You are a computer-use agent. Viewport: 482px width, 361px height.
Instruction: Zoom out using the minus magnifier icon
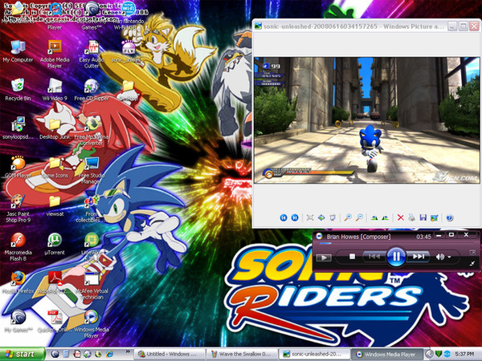click(x=359, y=217)
